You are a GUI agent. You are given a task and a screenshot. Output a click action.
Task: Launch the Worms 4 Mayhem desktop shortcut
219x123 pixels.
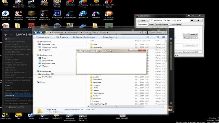(18, 15)
